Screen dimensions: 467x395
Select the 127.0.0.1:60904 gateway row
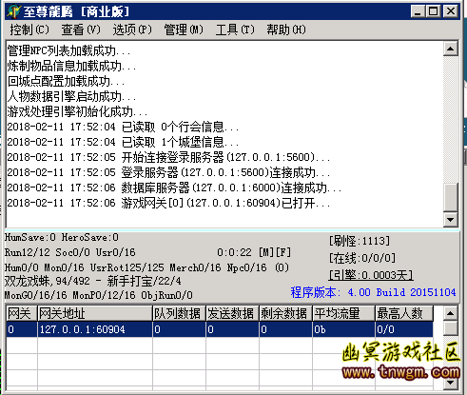[x=220, y=329]
